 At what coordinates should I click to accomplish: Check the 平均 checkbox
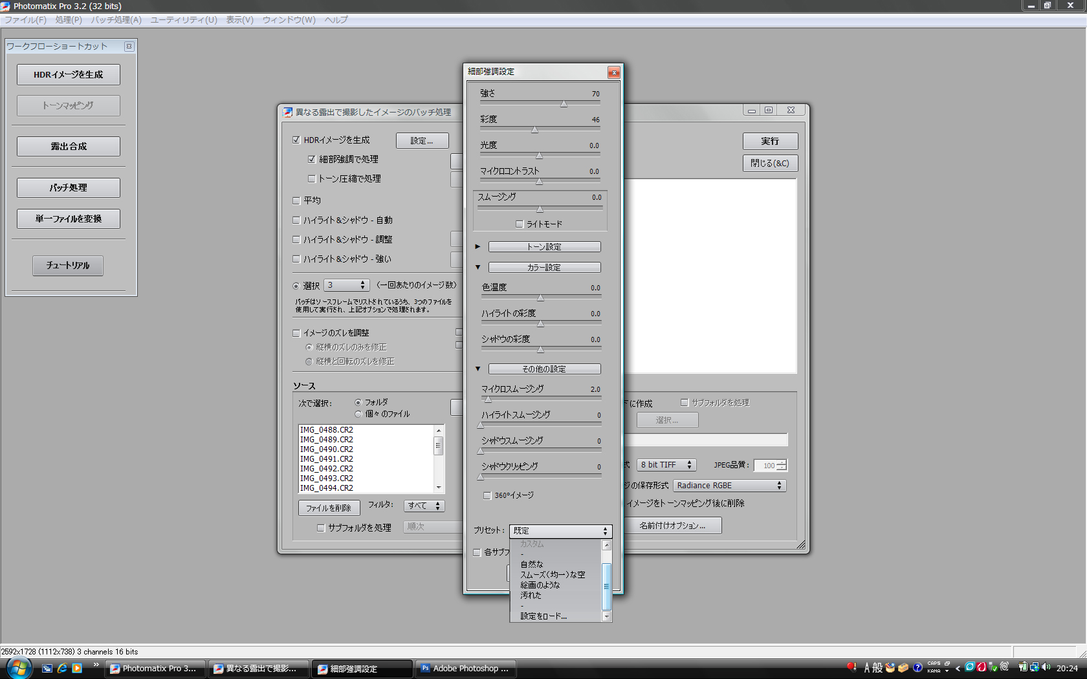pos(296,200)
